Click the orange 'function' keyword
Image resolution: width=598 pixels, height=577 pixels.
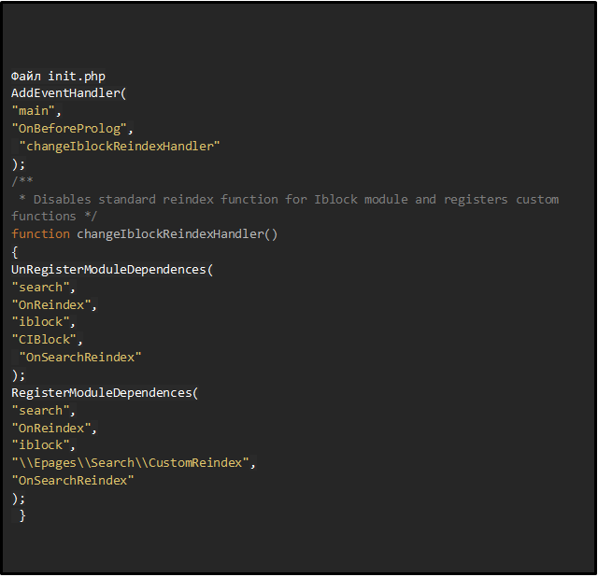pyautogui.click(x=40, y=234)
